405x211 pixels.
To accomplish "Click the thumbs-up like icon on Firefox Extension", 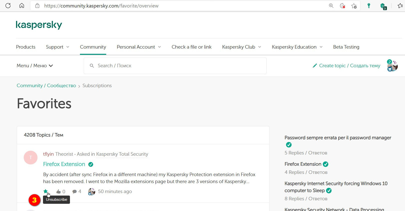I will (58, 191).
